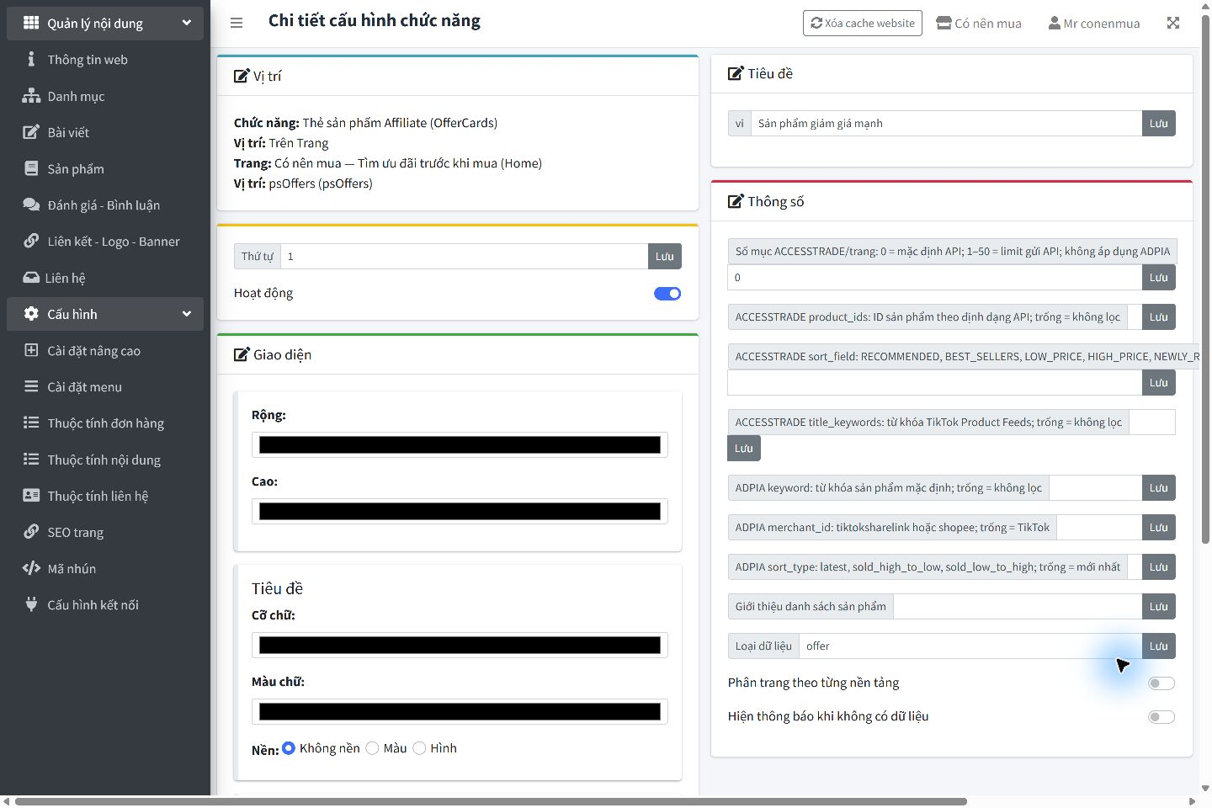Viewport: 1212px width, 808px height.
Task: Click the Bài viết edit icon
Action: 31,132
